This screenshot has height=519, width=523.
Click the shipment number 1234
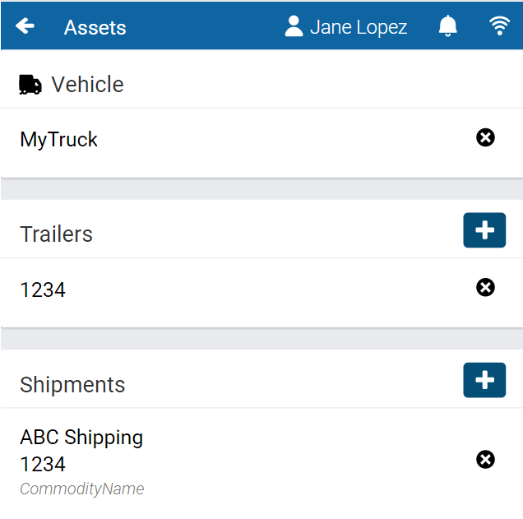(43, 464)
